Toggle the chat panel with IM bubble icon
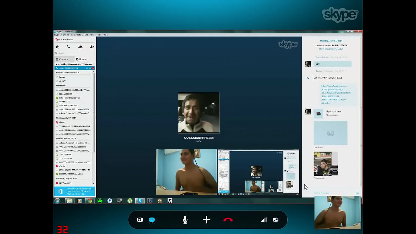Screen dimensions: 416x234 [x=151, y=220]
